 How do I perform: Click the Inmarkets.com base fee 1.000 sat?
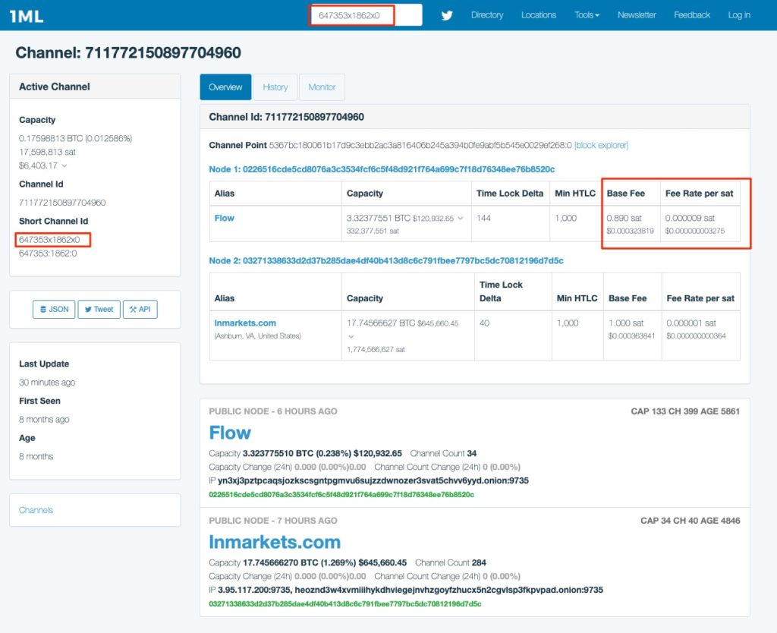coord(626,323)
